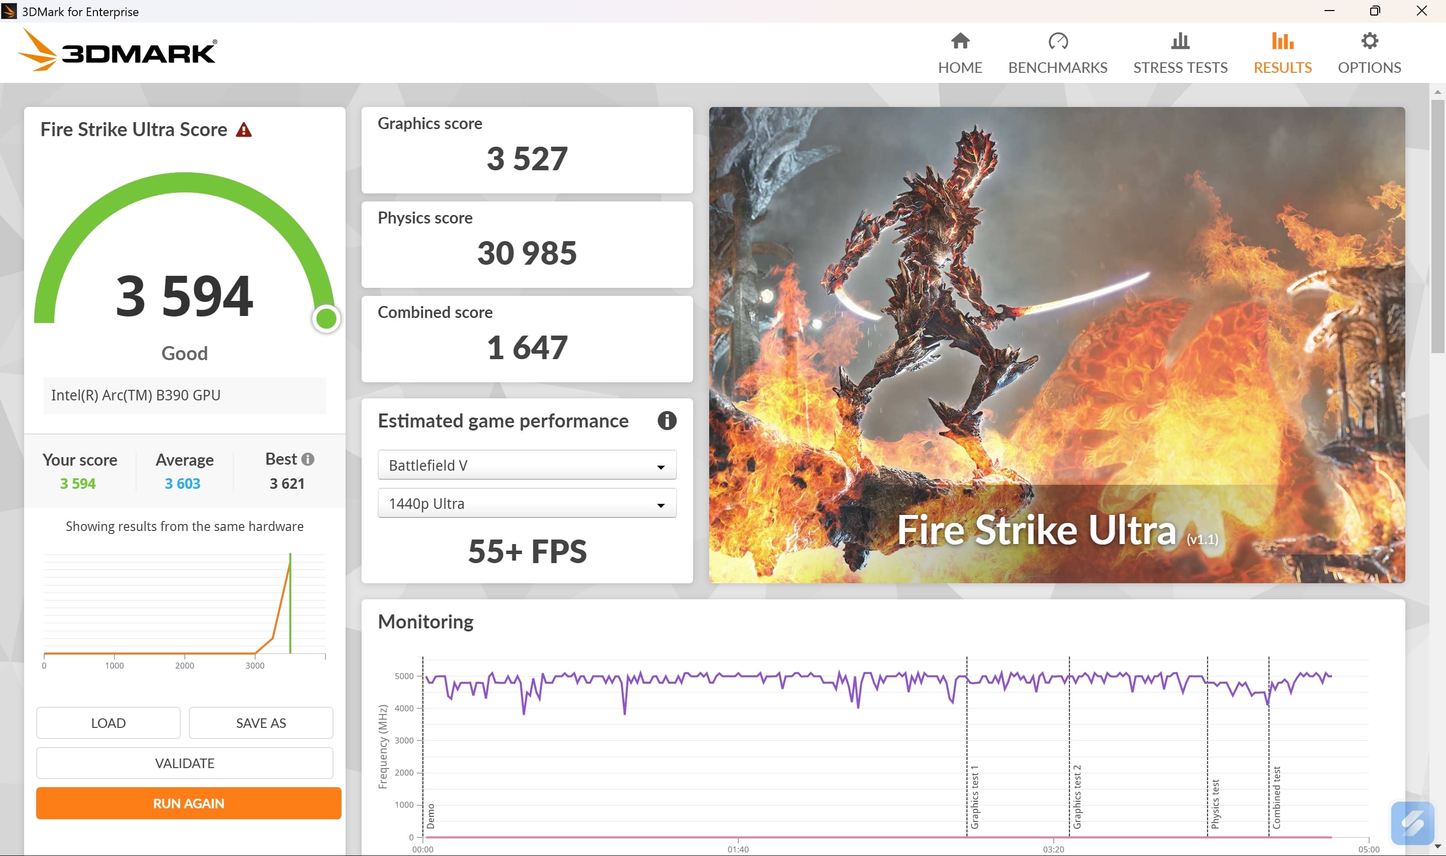Click the orange Results bars icon
The image size is (1446, 856).
point(1282,41)
